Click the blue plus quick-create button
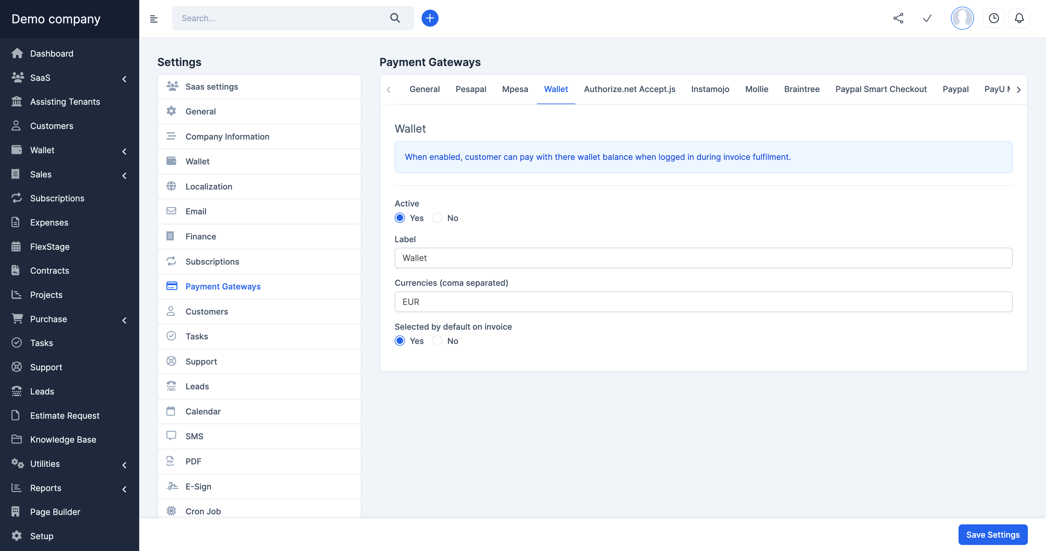 [429, 18]
